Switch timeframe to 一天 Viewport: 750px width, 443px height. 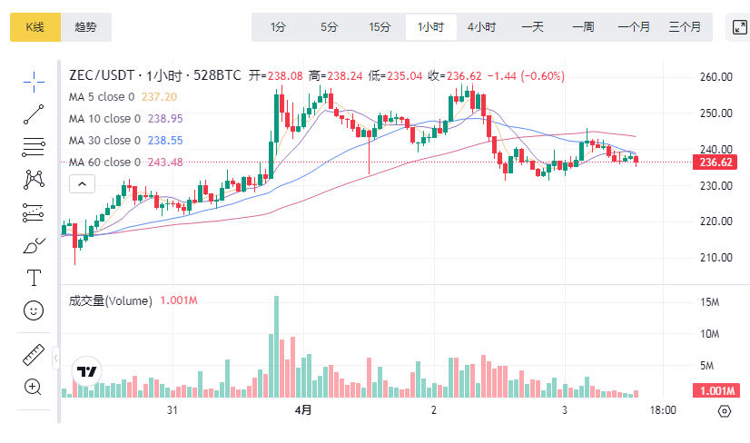[532, 27]
